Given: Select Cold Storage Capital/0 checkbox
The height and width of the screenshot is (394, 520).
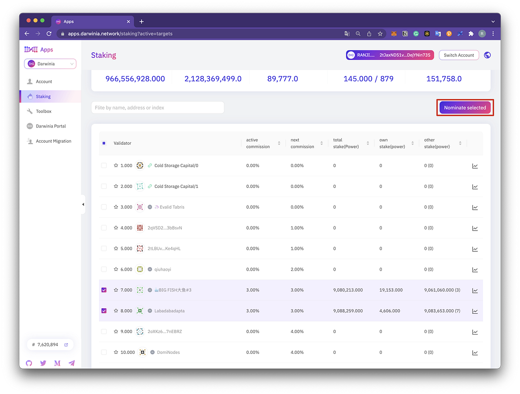Looking at the screenshot, I should 104,165.
